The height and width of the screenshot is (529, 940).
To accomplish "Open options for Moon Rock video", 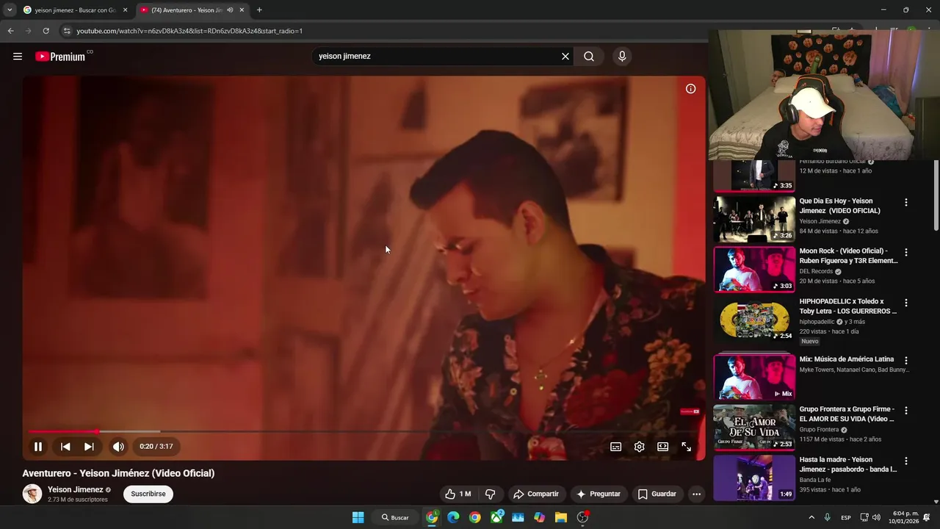I will click(x=905, y=252).
